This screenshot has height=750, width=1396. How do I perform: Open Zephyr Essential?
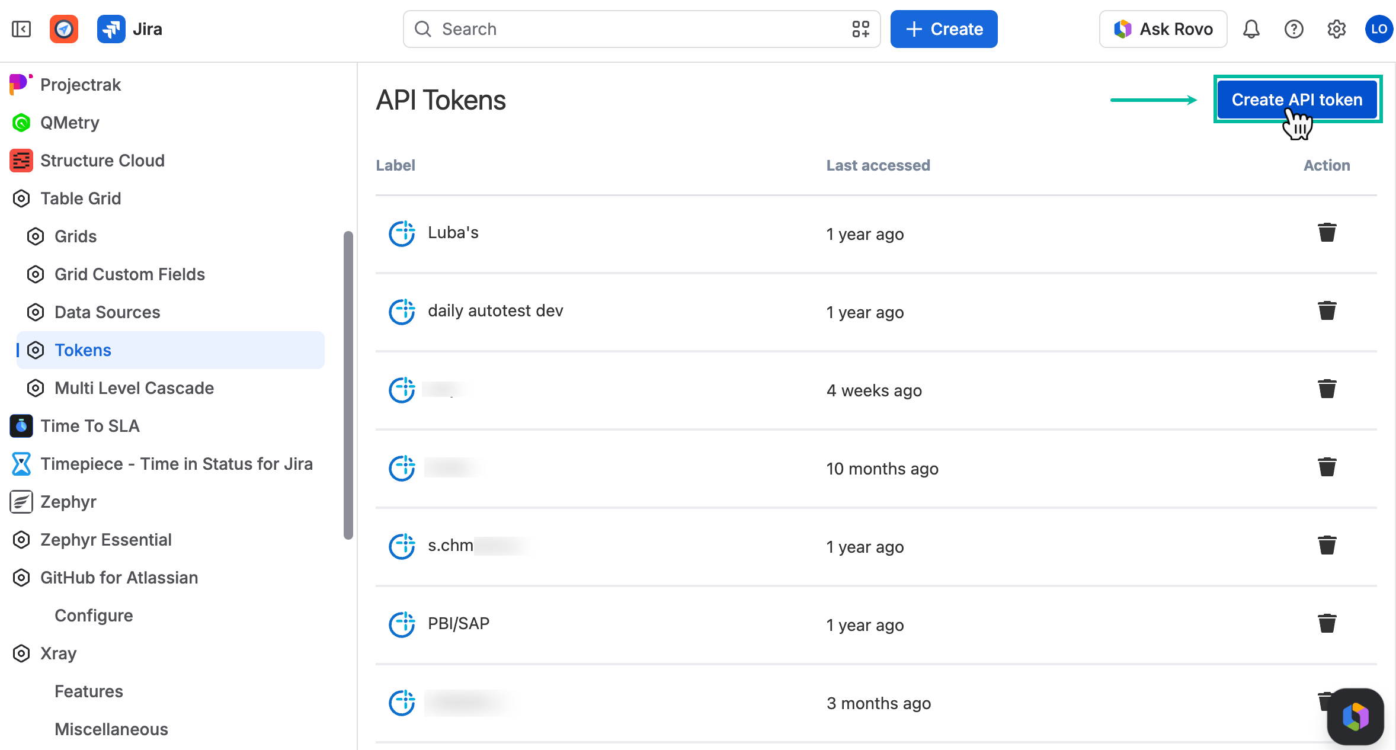point(106,540)
